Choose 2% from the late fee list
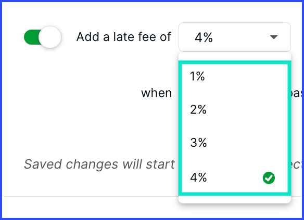Image resolution: width=304 pixels, height=220 pixels. point(235,109)
